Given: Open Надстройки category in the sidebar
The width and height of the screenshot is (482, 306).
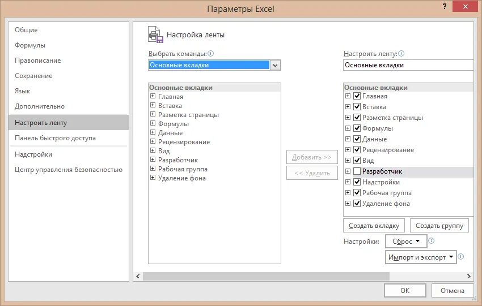Looking at the screenshot, I should (x=69, y=154).
